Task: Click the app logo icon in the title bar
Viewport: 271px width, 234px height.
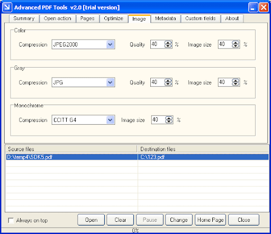Action: (7, 7)
